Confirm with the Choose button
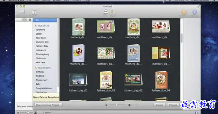The width and height of the screenshot is (218, 114). point(173,105)
